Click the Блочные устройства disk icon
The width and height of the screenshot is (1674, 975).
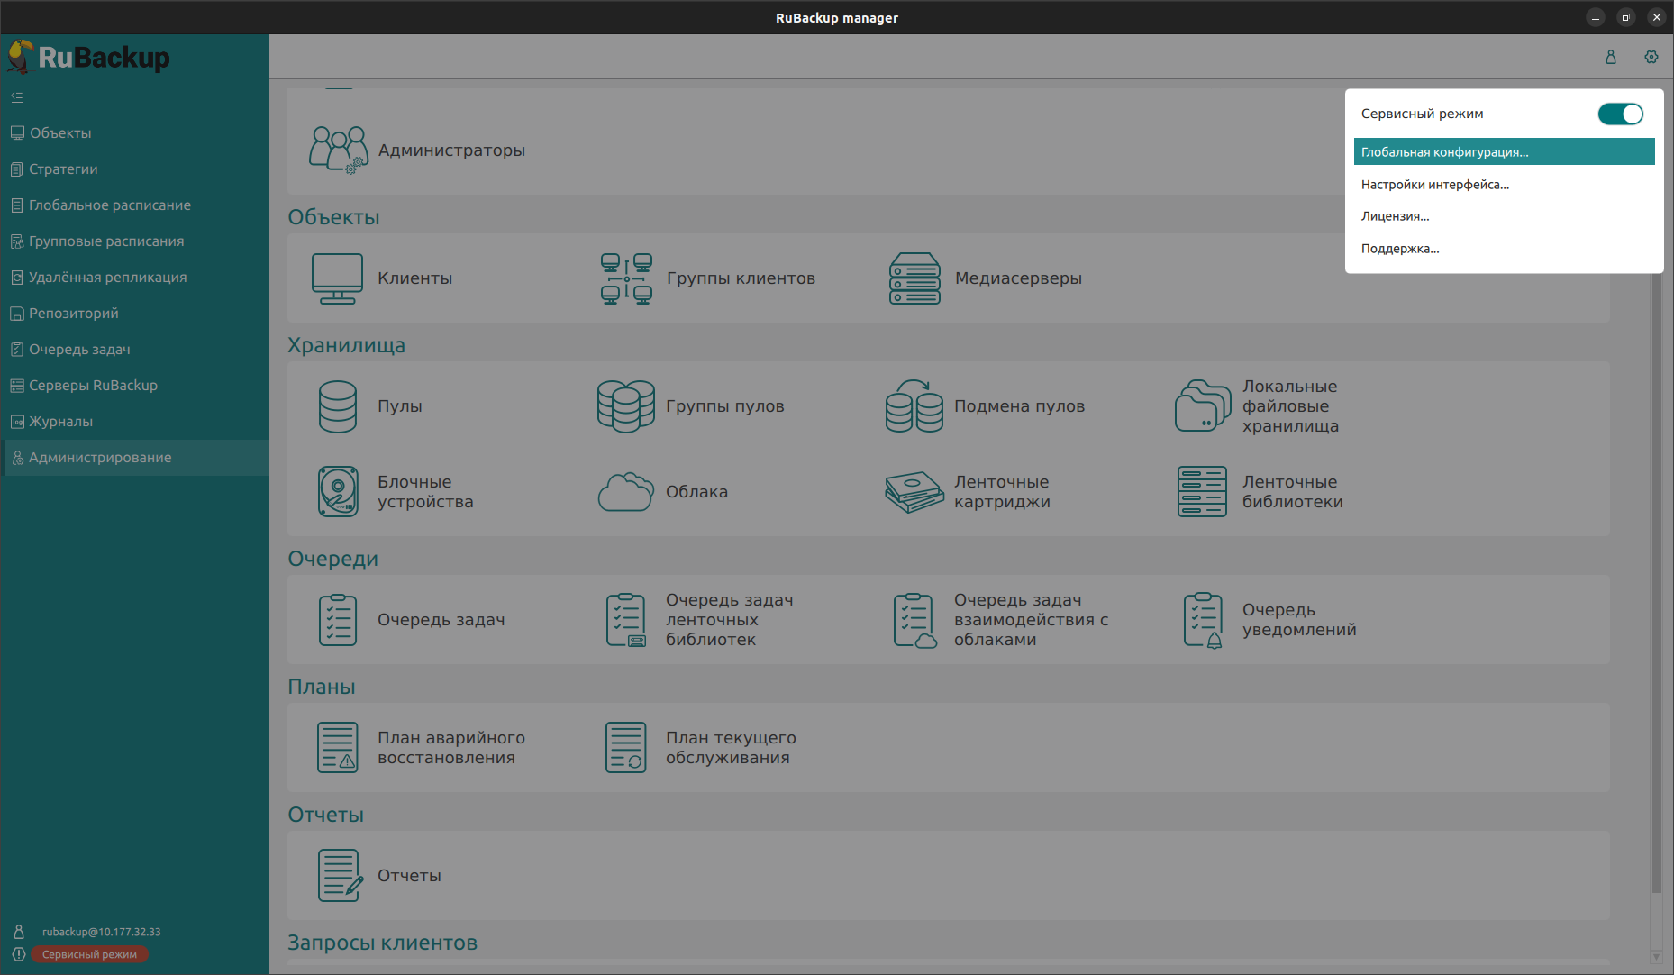pyautogui.click(x=337, y=492)
